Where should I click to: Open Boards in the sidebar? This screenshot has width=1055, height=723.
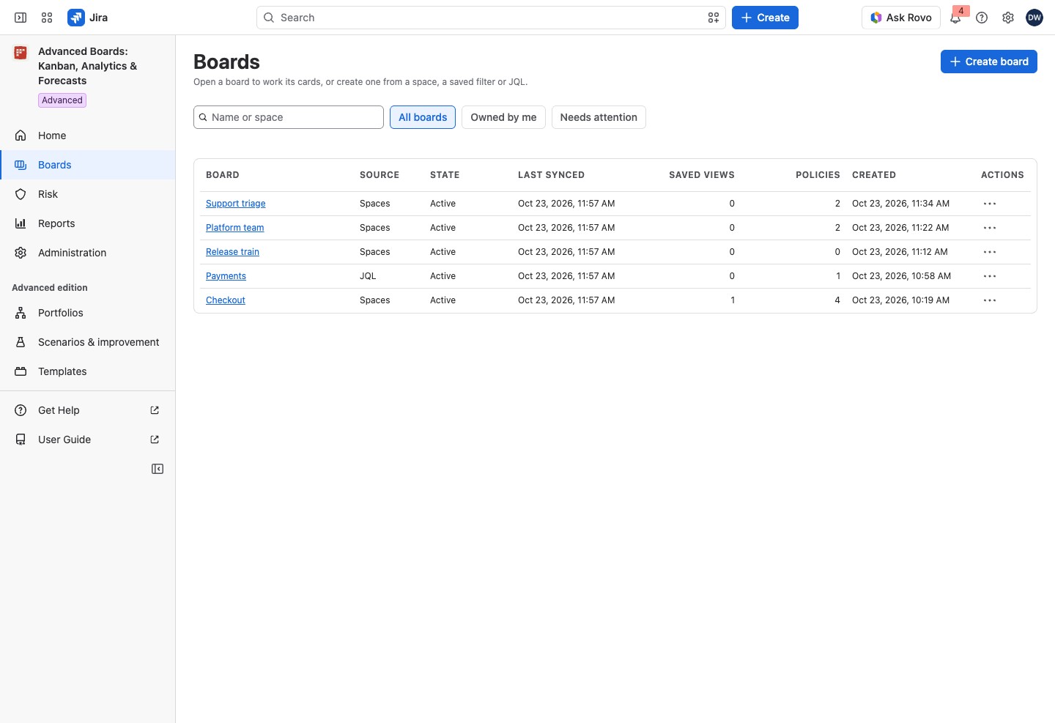coord(88,165)
